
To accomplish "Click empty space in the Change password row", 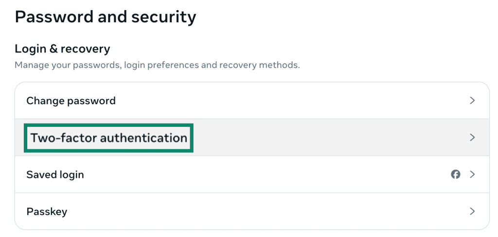I will tap(286, 101).
